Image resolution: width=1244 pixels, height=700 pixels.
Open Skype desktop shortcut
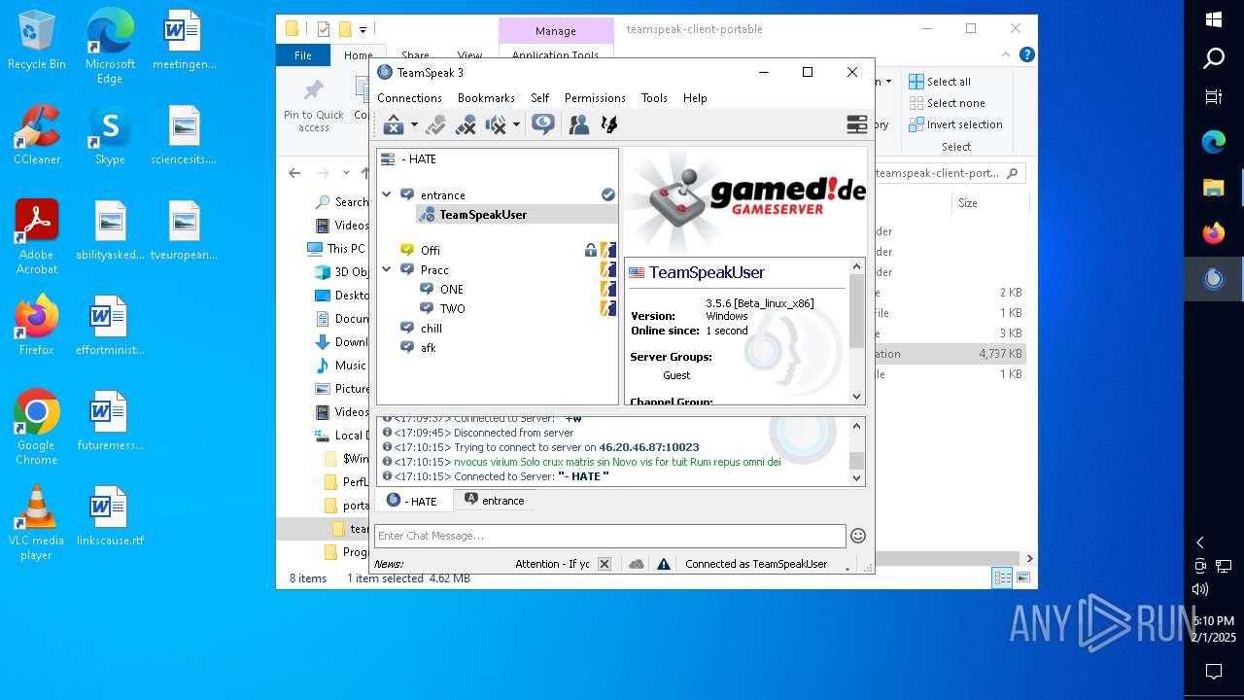(x=110, y=134)
